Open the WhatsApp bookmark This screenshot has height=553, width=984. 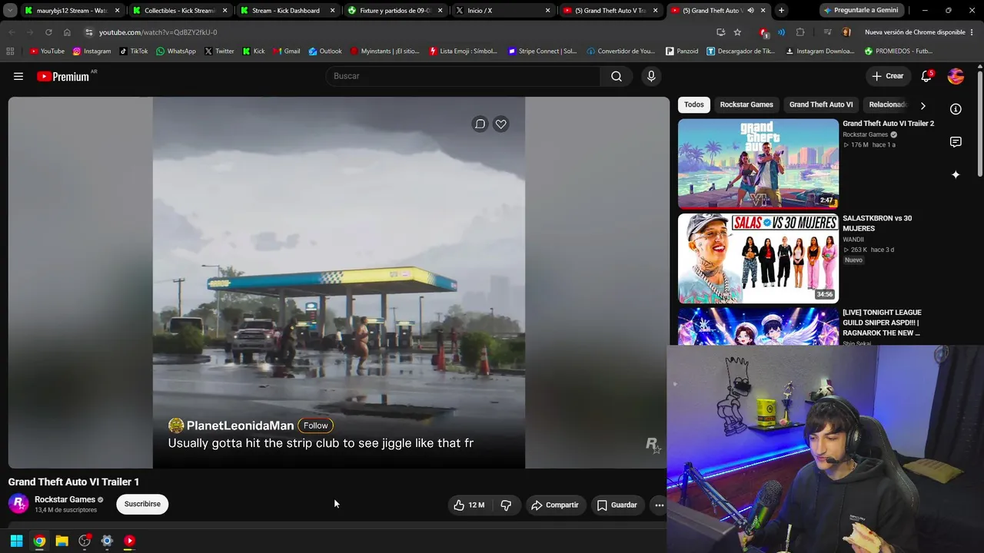click(x=175, y=51)
